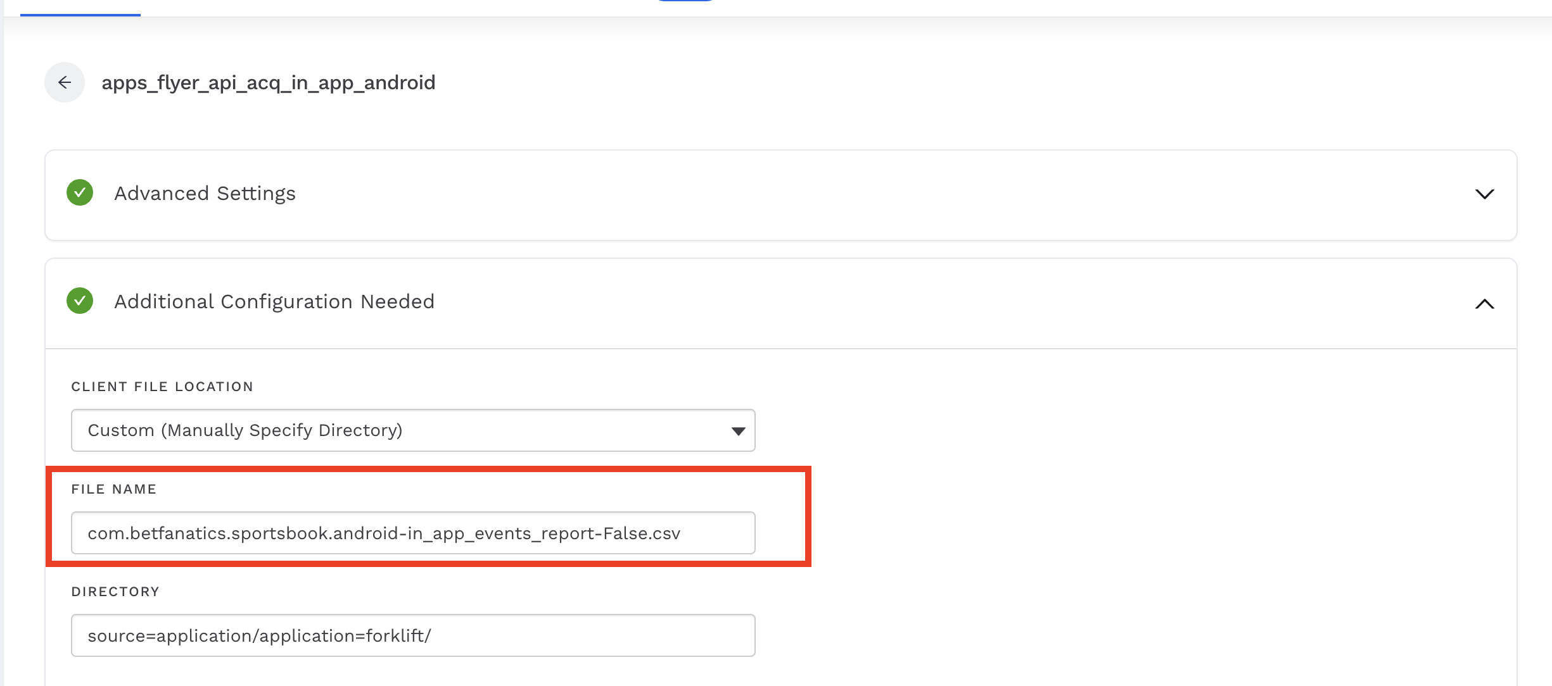Expand Advanced Settings using chevron down

tap(1484, 194)
